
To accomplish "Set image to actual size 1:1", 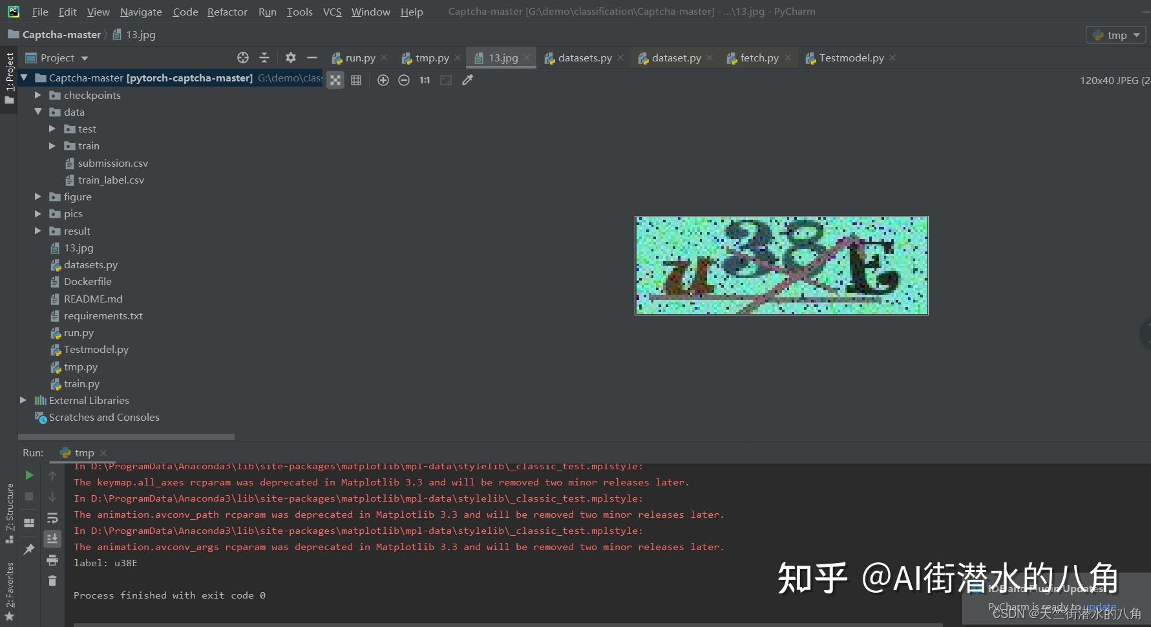I will [425, 80].
